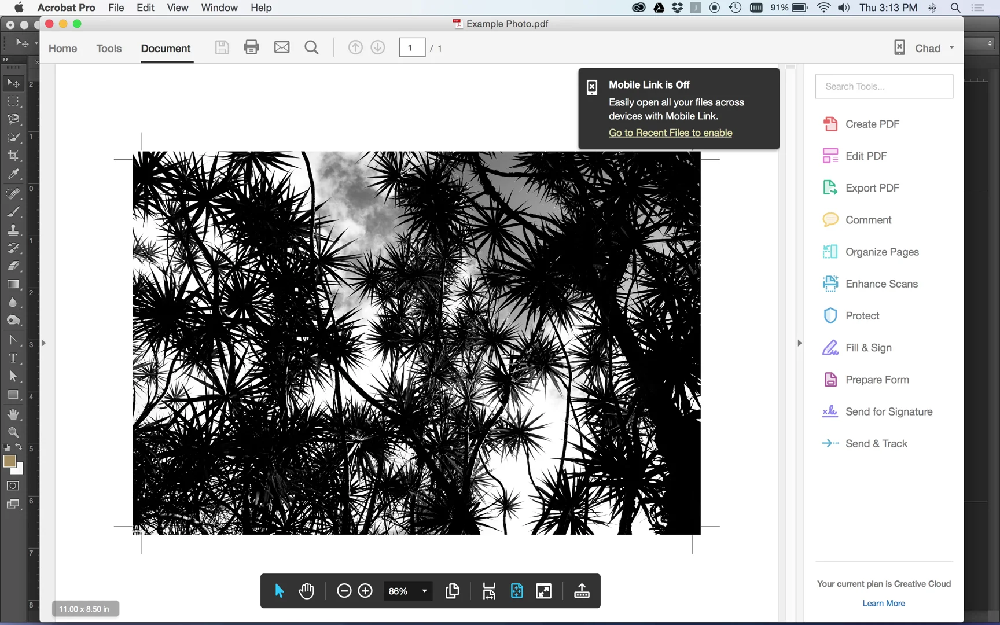This screenshot has height=625, width=1000.
Task: Click Go to Recent Files to enable
Action: (x=670, y=133)
